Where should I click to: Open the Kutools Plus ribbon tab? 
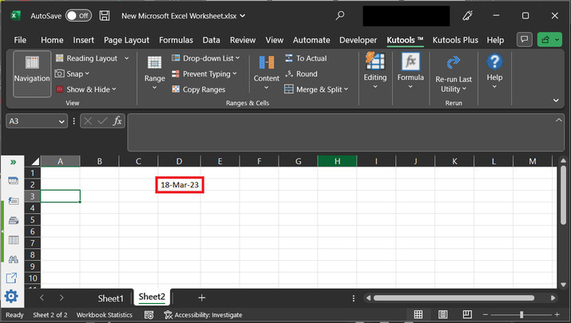point(456,40)
